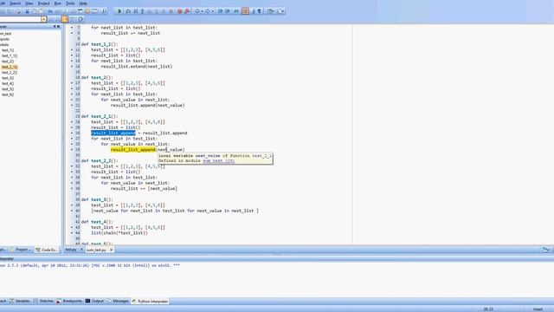Toggle the highlighted orange toolbar button
This screenshot has height=312, width=554.
click(x=245, y=11)
